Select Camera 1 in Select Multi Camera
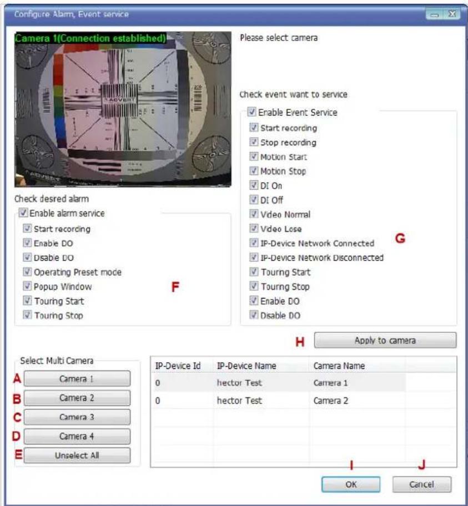Viewport: 468px width, 506px height. point(77,378)
